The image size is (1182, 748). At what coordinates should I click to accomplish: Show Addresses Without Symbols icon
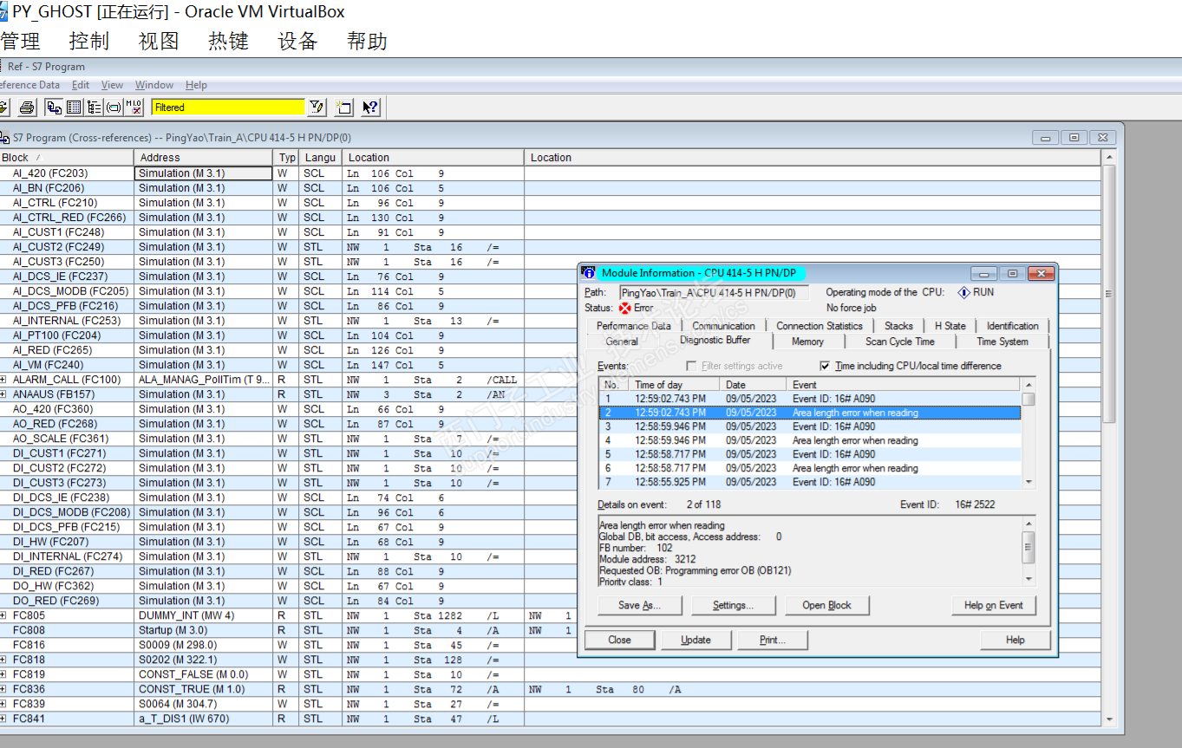pyautogui.click(x=134, y=107)
